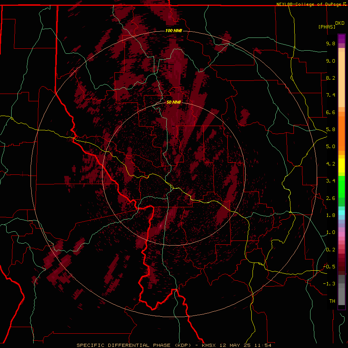Click the [PHAS] units label

(327, 27)
